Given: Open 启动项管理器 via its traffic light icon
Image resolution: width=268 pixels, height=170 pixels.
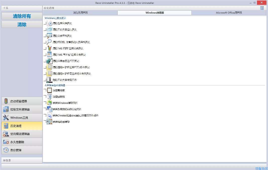Looking at the screenshot, I should tap(6, 101).
